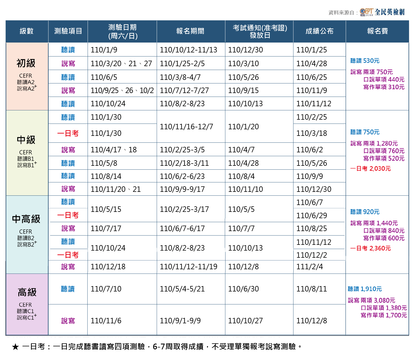Screen dimensions: 415x362
Task: Click registration period 110/11/16-12/7
Action: click(x=186, y=127)
